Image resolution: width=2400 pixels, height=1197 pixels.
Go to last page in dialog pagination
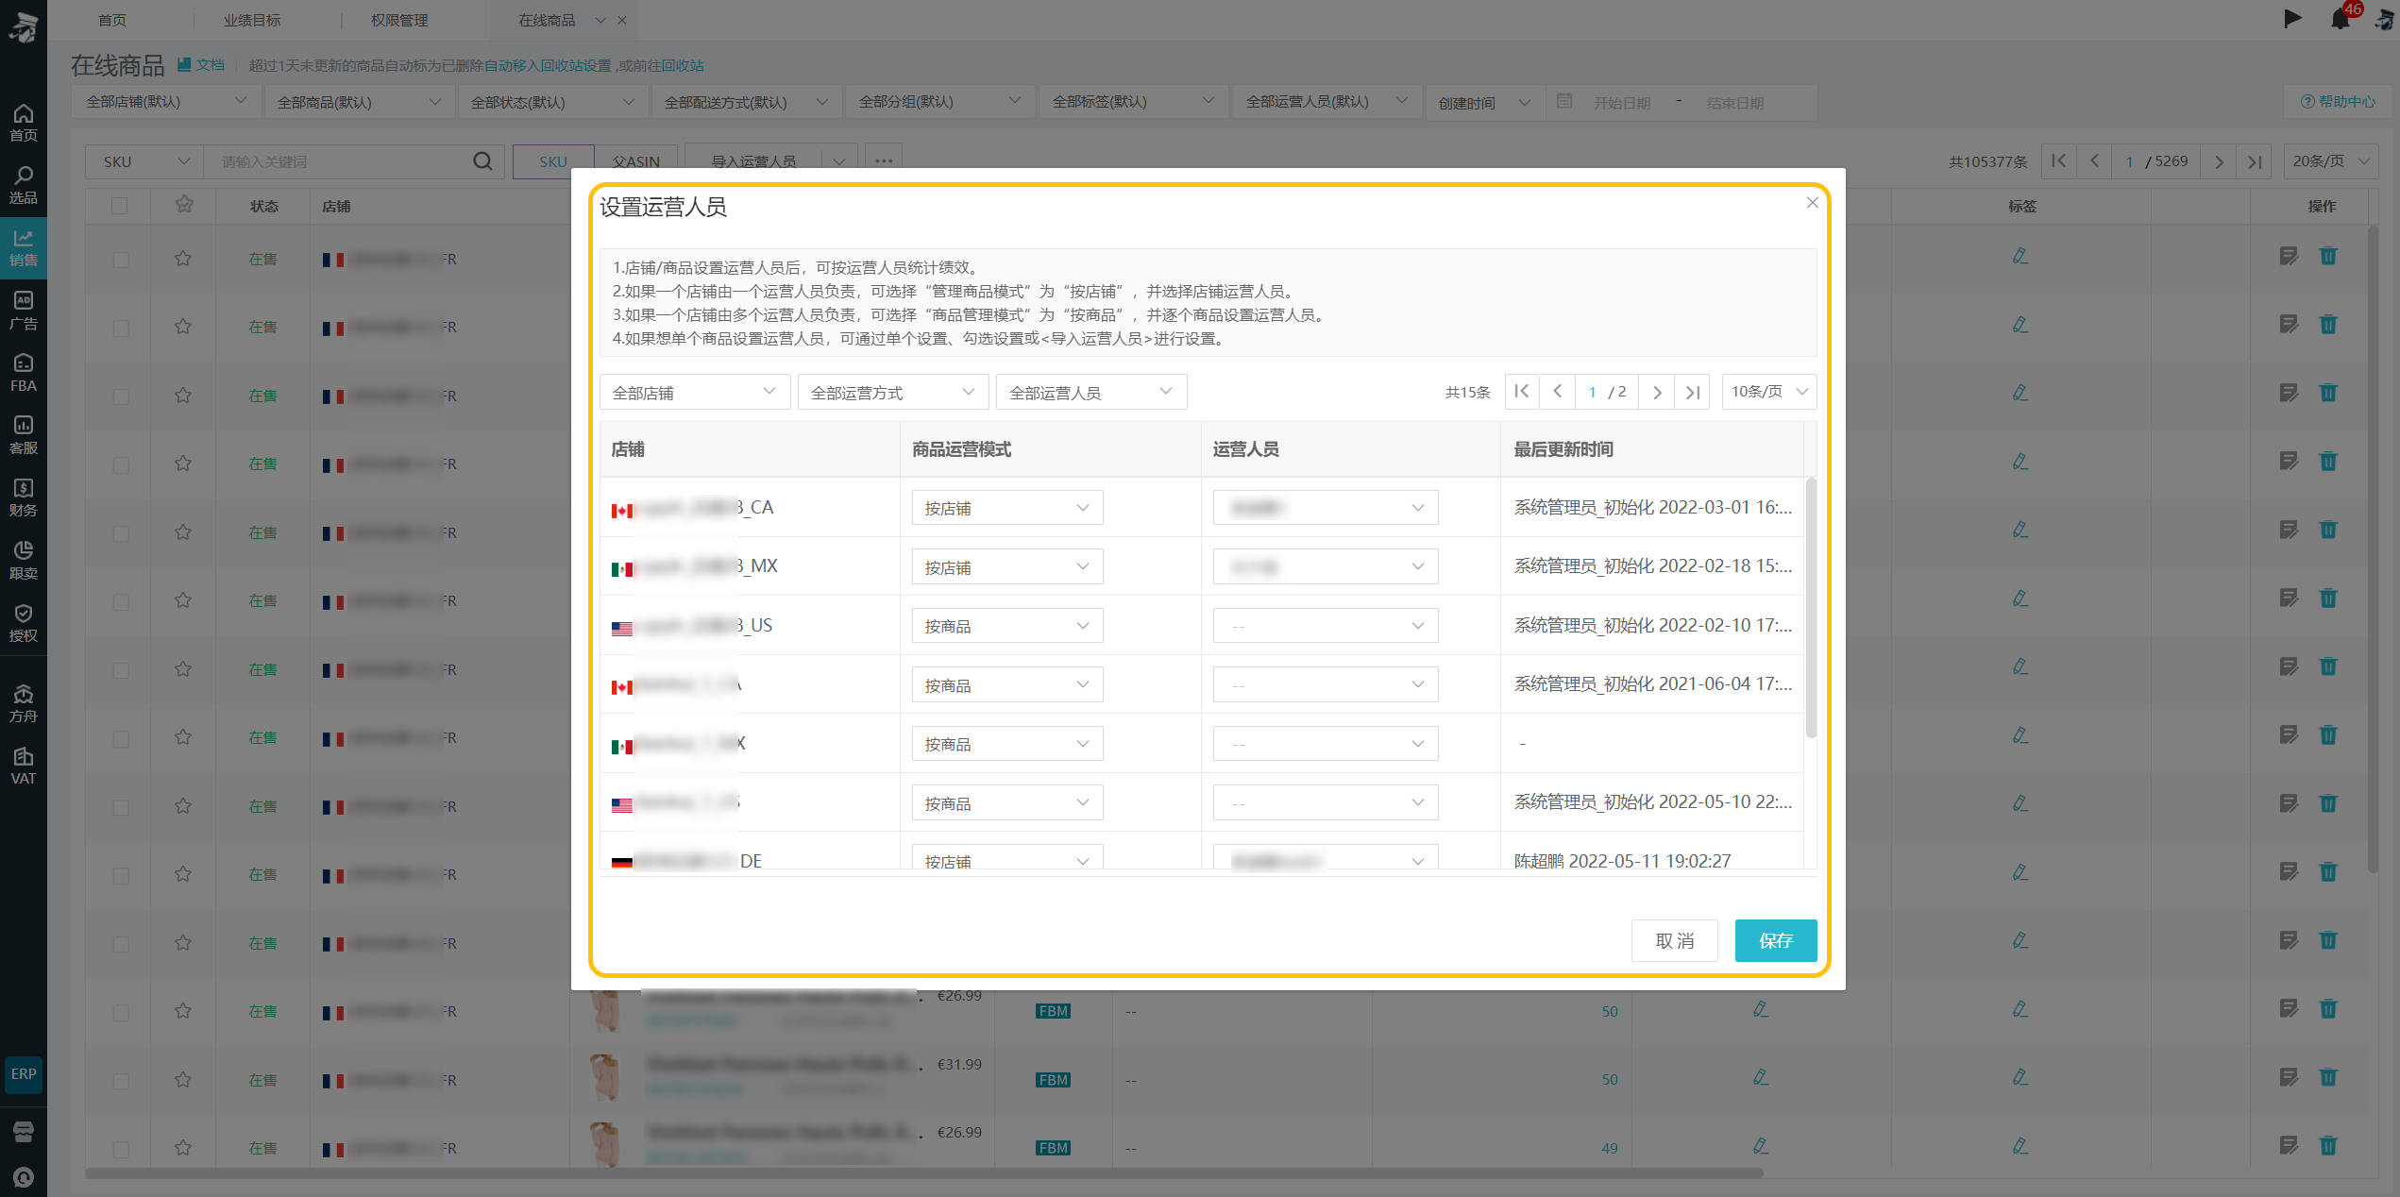tap(1693, 391)
